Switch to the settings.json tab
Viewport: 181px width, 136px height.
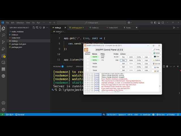coord(77,28)
